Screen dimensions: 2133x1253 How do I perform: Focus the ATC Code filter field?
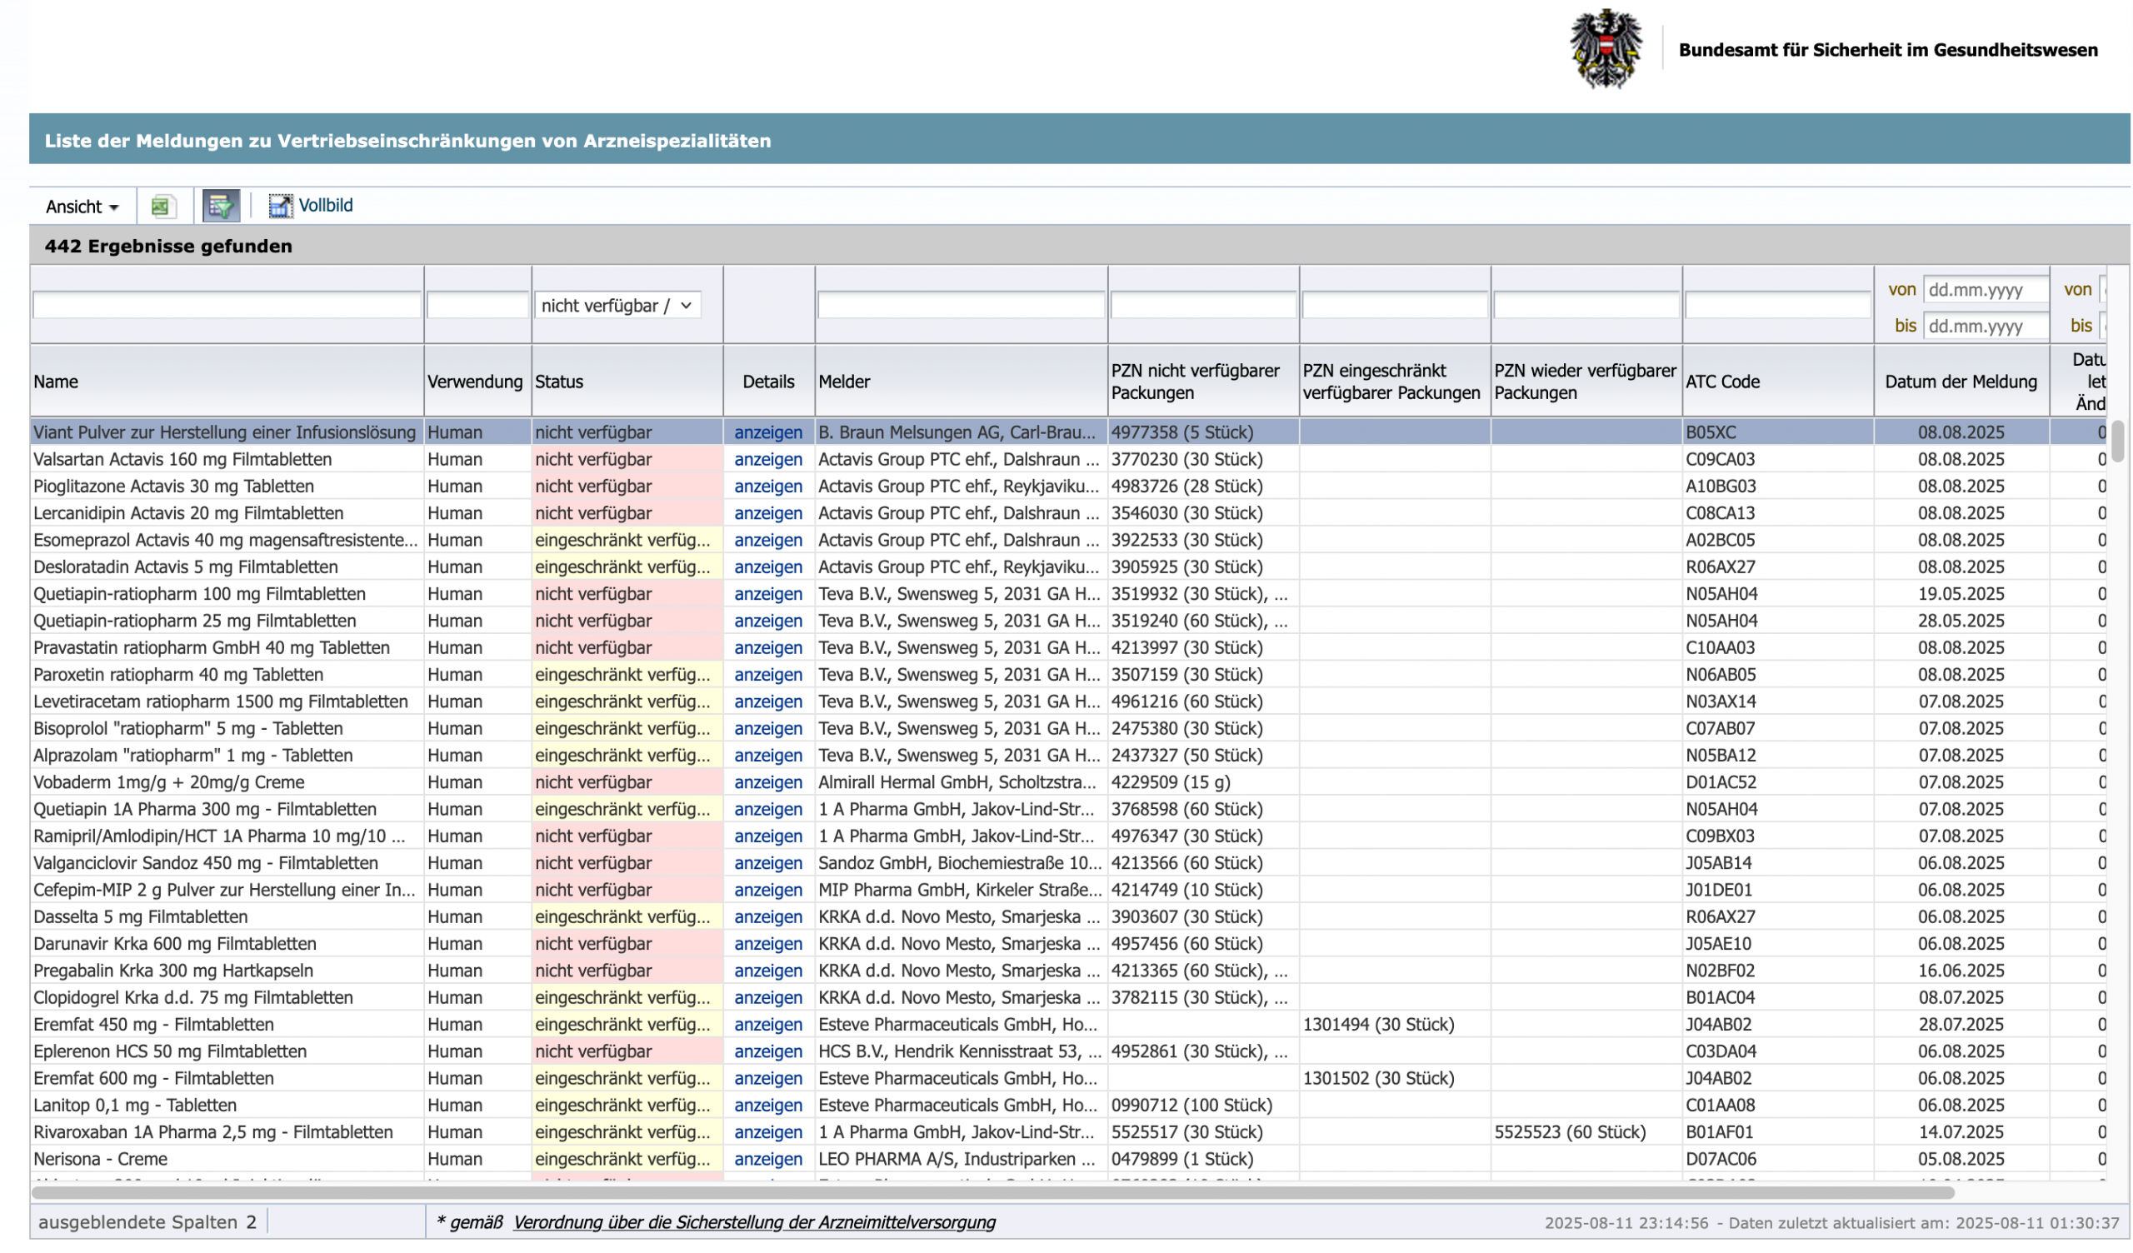[1777, 306]
